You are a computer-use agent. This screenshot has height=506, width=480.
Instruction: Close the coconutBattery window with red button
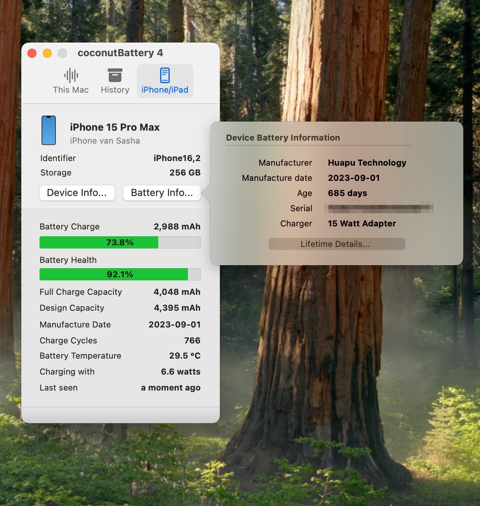(x=32, y=53)
